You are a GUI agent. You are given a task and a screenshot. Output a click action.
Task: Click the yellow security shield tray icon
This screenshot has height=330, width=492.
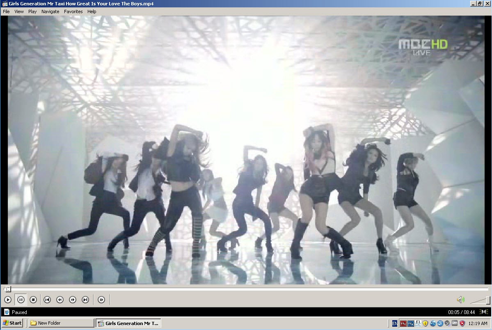coord(425,323)
